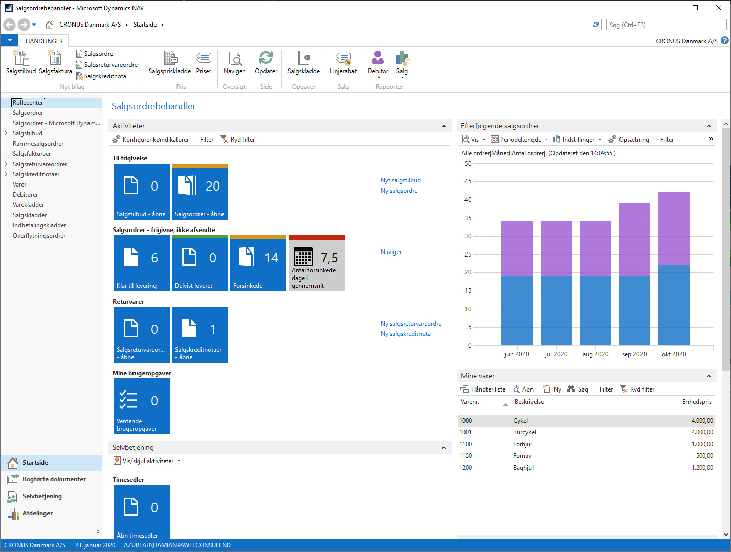Open Salgsordrer - åbne tile with 20

point(200,192)
